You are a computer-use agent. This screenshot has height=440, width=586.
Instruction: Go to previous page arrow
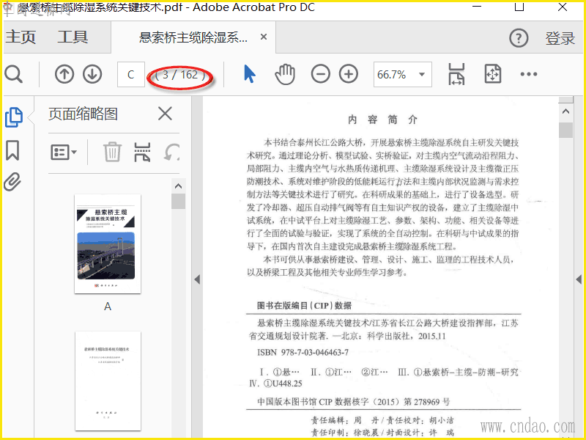64,74
